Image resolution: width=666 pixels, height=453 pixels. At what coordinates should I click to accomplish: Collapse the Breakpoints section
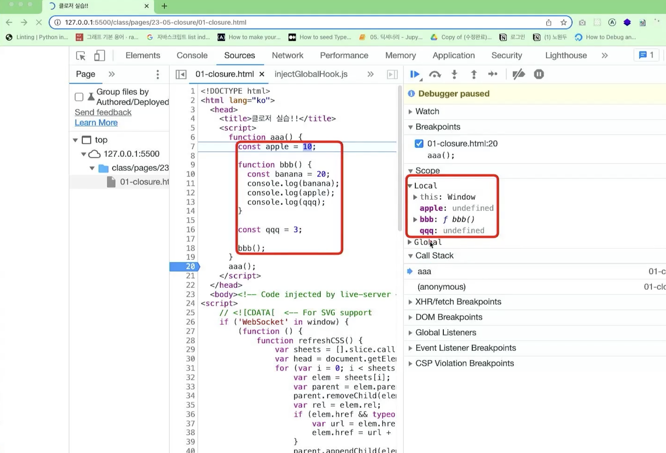point(410,127)
